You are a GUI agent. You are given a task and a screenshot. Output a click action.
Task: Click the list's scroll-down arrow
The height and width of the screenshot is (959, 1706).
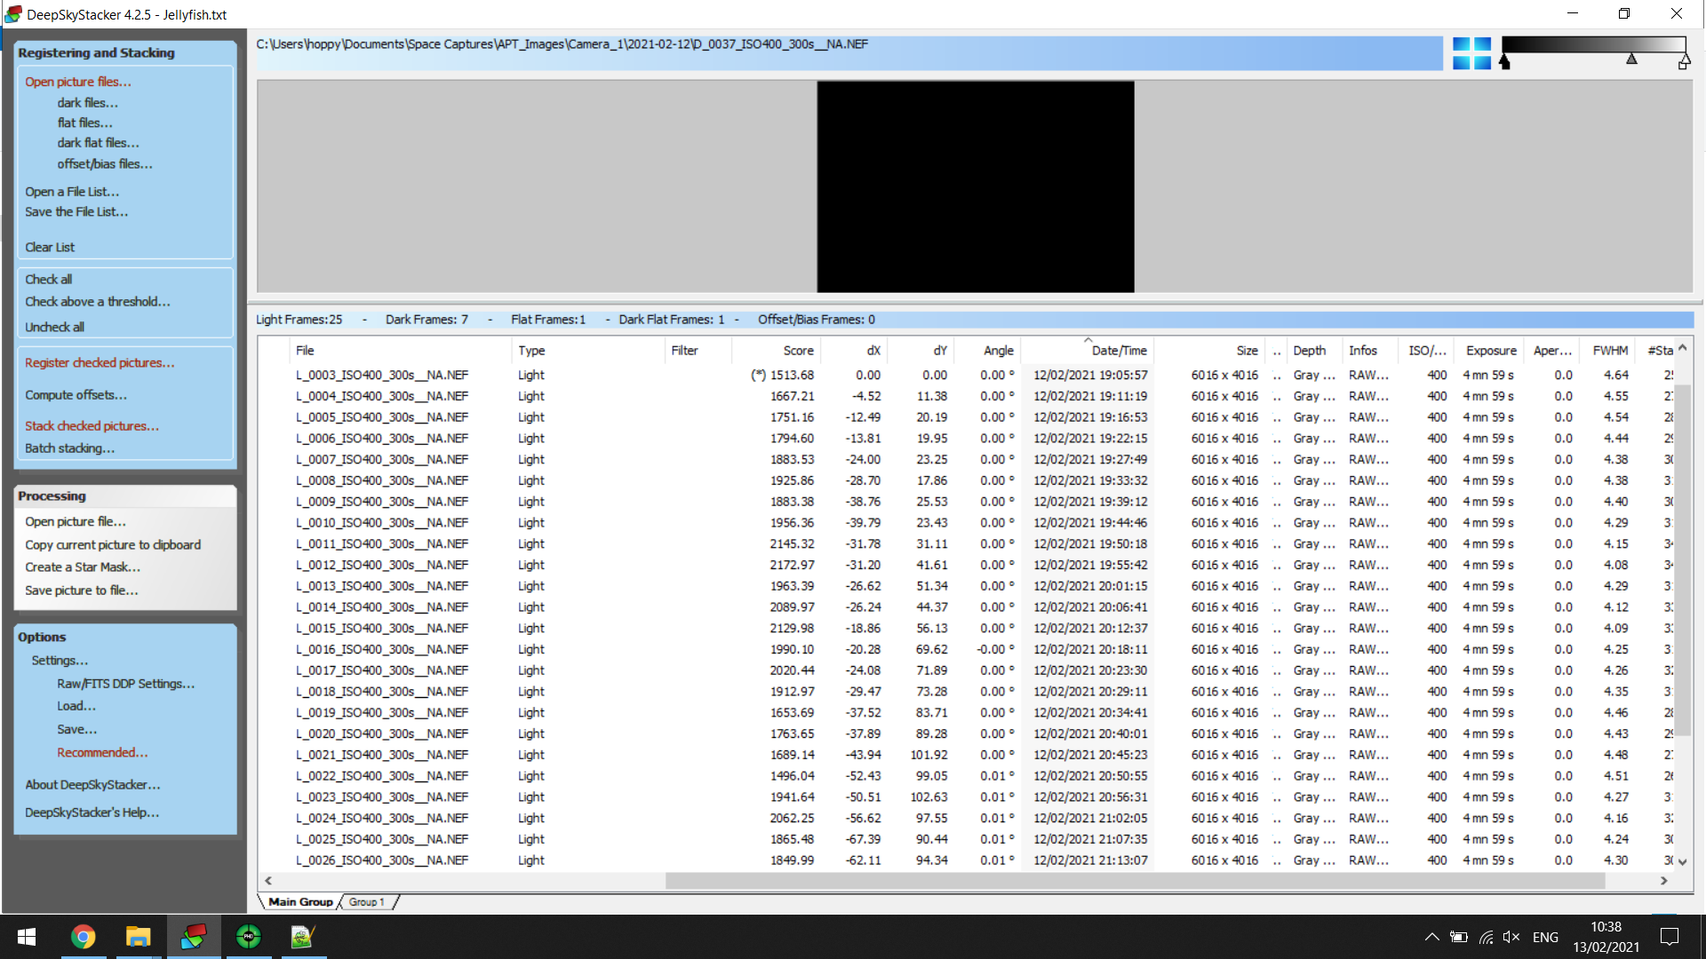point(1682,861)
